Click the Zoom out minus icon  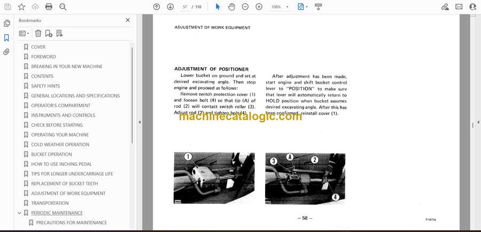pyautogui.click(x=245, y=7)
